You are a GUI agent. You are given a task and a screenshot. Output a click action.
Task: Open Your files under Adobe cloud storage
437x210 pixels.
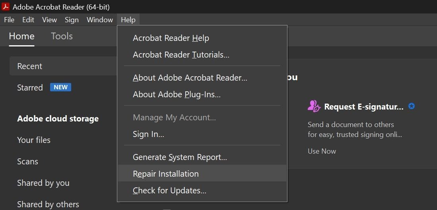[x=34, y=140]
